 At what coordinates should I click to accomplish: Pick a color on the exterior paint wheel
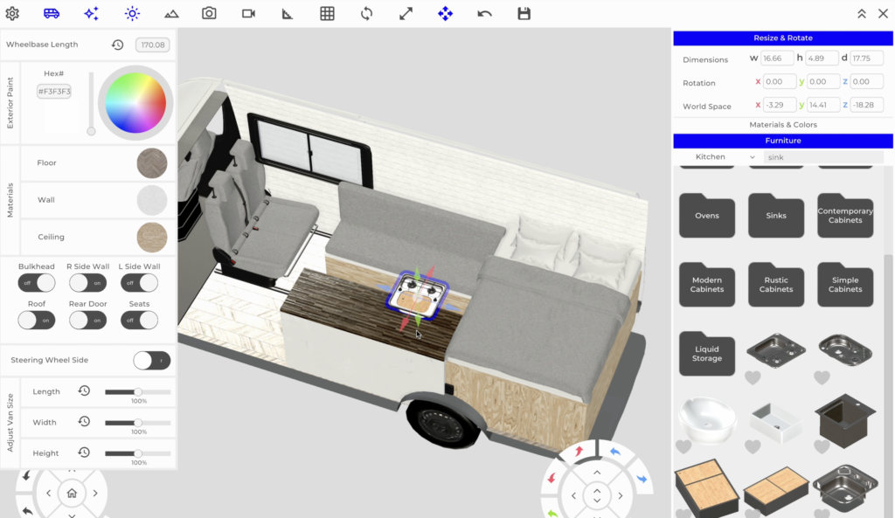135,103
